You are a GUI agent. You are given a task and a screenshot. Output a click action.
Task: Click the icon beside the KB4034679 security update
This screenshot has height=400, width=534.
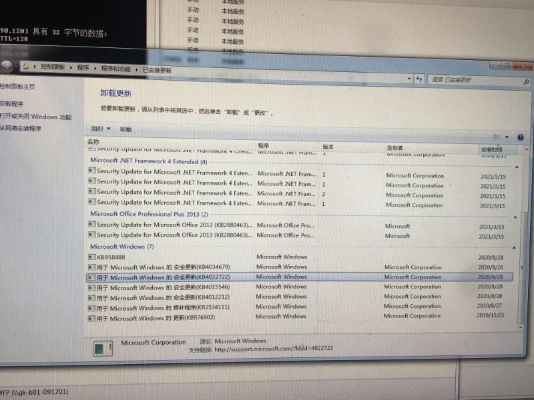pyautogui.click(x=91, y=267)
